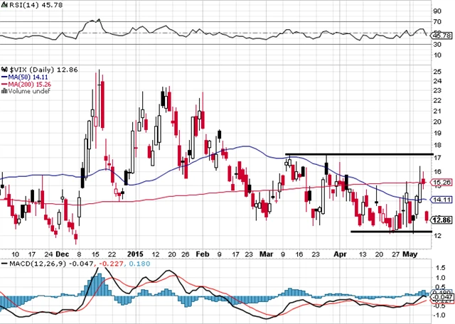
Task: Click the volume bars icon in legend
Action: pos(4,91)
